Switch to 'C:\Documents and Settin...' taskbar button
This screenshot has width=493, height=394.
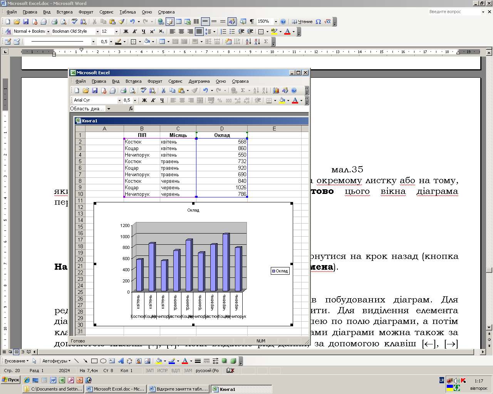click(x=54, y=389)
